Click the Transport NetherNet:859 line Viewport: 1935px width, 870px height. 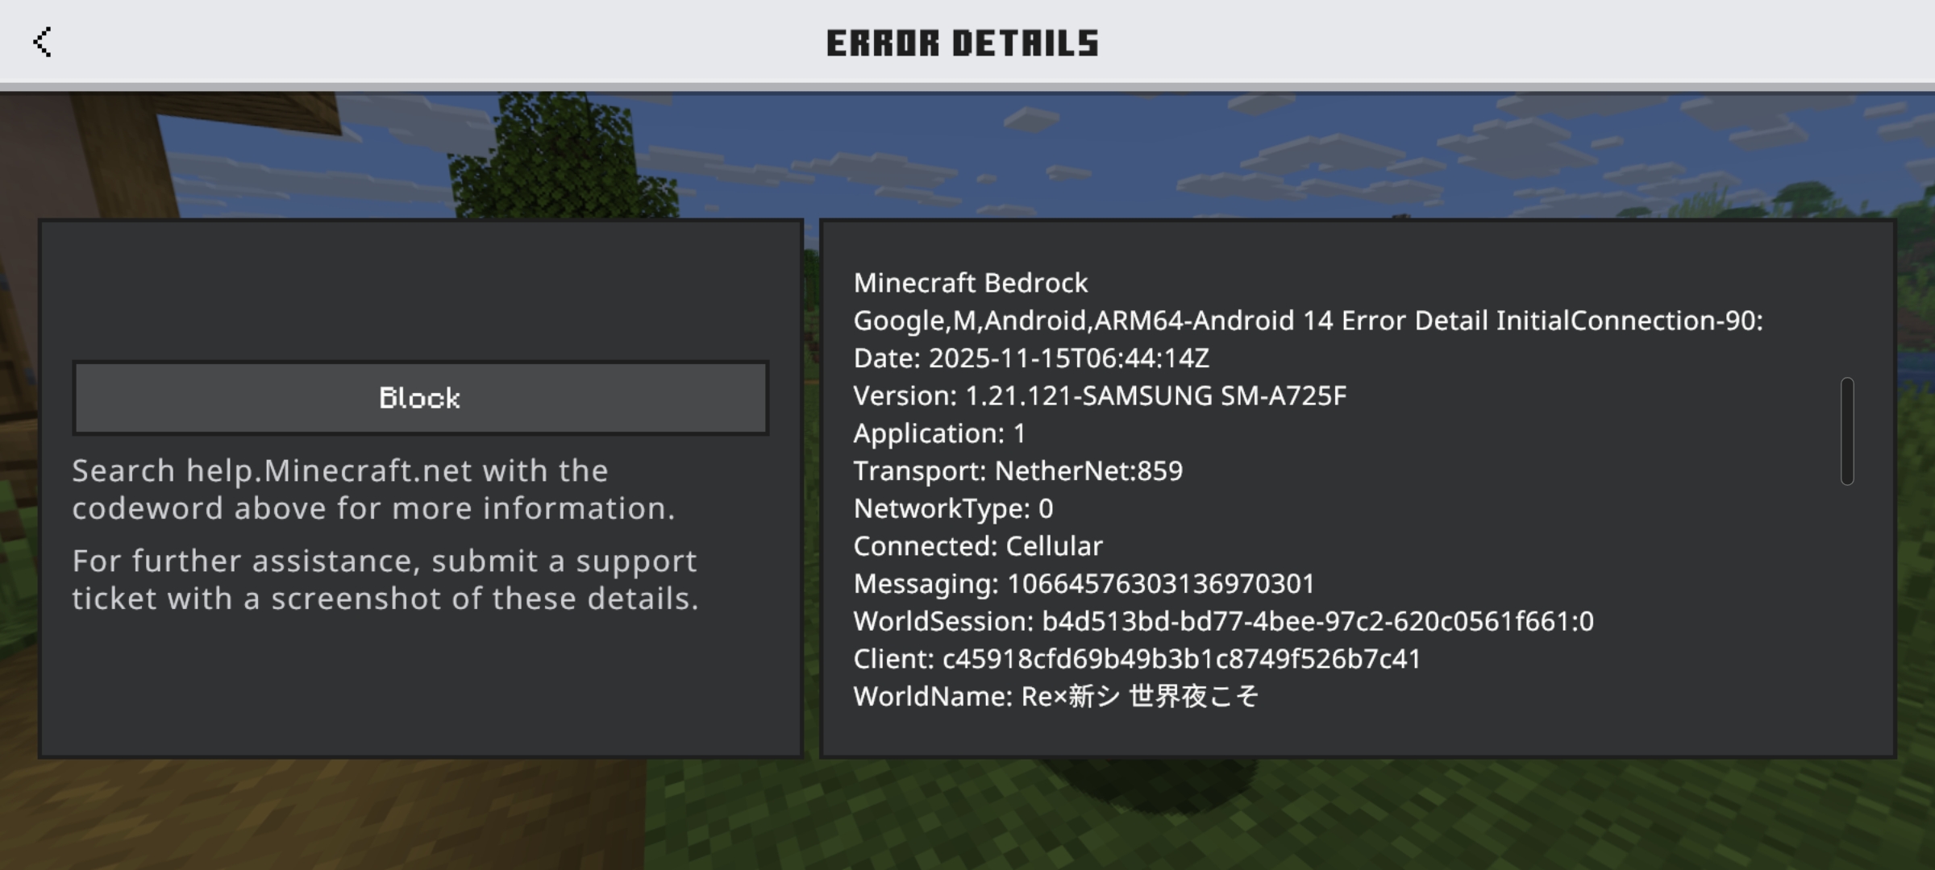(x=1018, y=470)
